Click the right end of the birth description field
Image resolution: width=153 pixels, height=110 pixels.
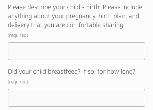pos(143,51)
